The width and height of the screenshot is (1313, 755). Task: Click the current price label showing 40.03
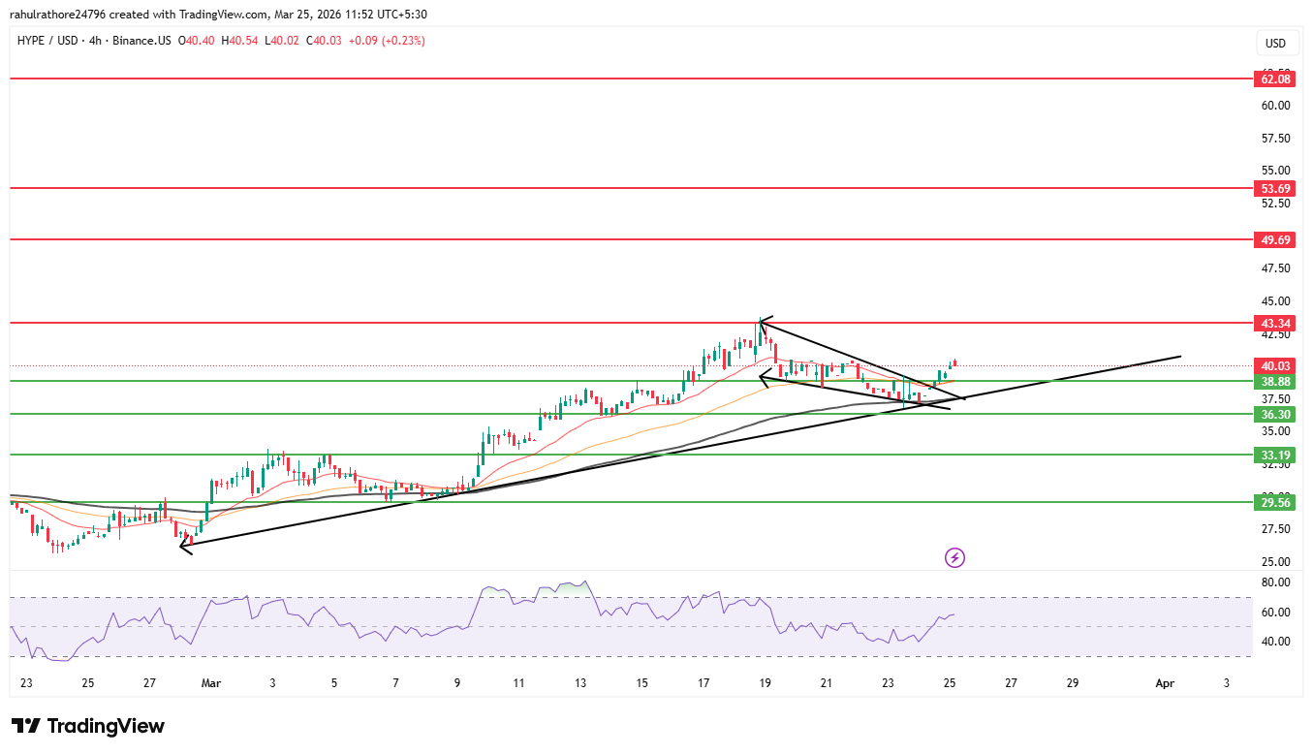(x=1274, y=365)
